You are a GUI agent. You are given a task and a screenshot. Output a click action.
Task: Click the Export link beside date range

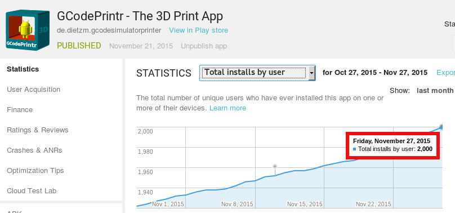pyautogui.click(x=446, y=73)
